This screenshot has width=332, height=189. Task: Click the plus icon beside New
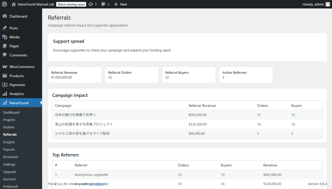(x=116, y=4)
